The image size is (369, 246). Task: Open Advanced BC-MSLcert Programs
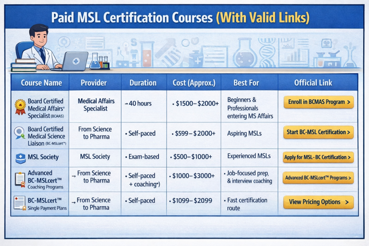318,178
